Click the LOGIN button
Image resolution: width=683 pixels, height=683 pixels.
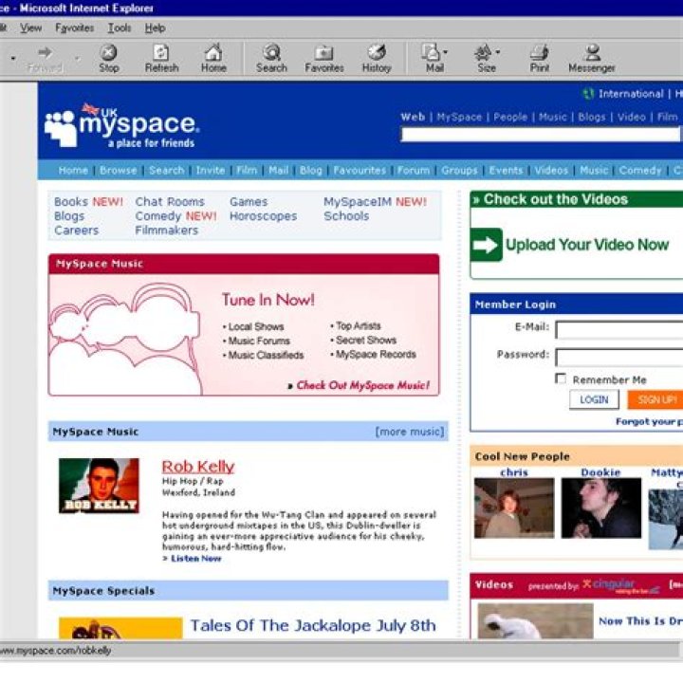tap(594, 399)
